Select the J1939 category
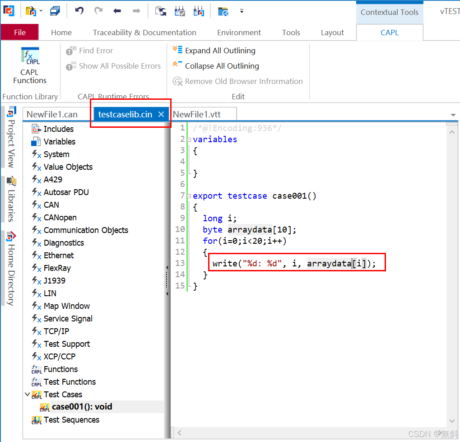 [48, 280]
